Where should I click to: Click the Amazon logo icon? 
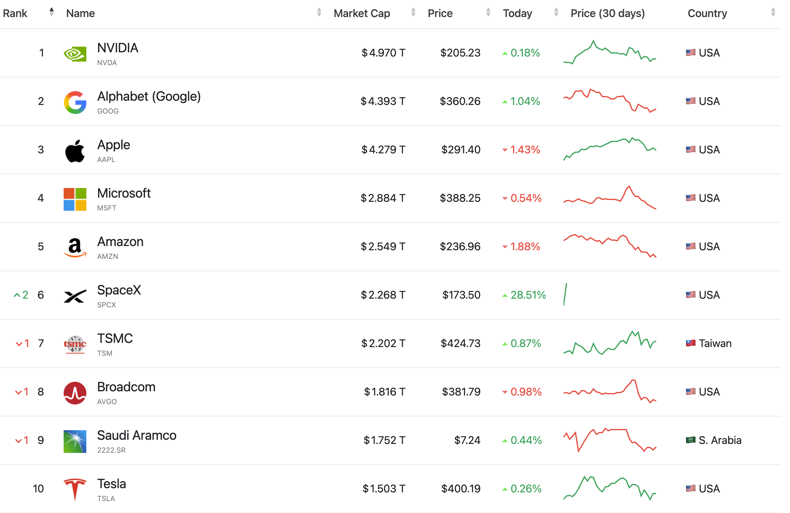[x=75, y=248]
